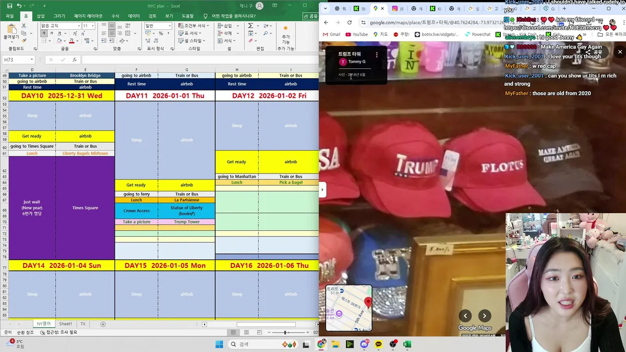Switch to Page Break Preview in status bar
The image size is (626, 352).
(x=260, y=332)
